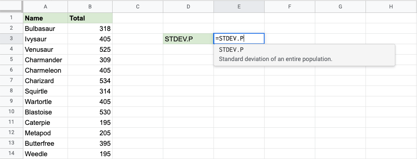Screen dimensions: 417x159
Task: Select the Butterfree total 395 cell
Action: 90,143
